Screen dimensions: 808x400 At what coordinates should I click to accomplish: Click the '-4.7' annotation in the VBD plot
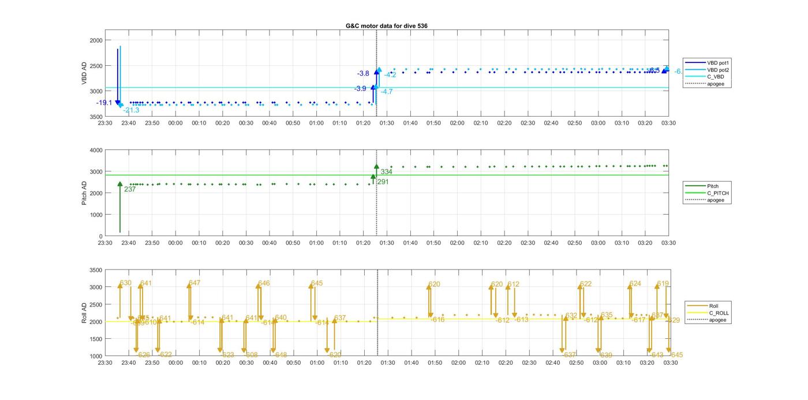click(387, 91)
